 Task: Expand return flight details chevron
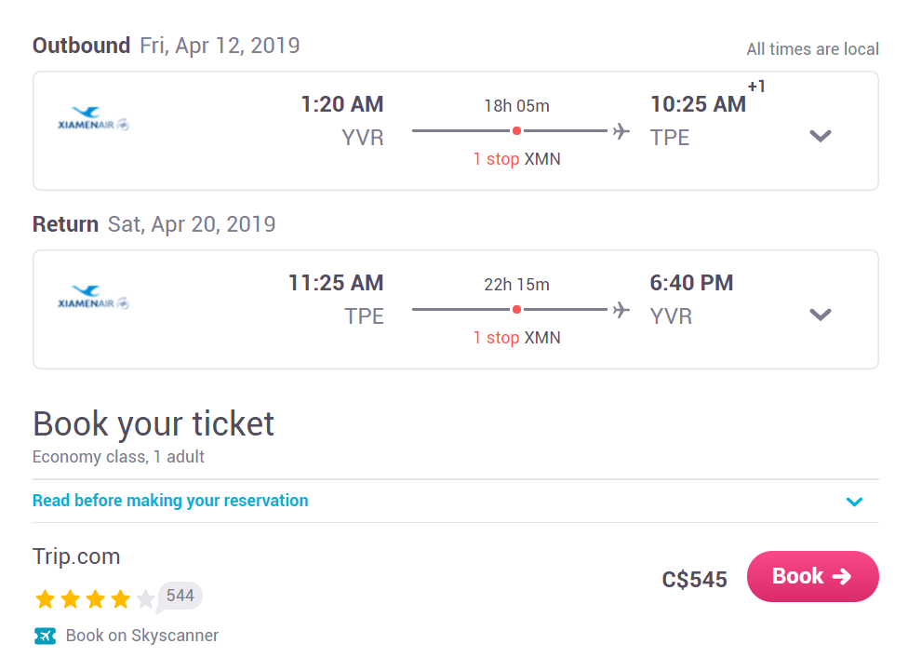click(820, 315)
